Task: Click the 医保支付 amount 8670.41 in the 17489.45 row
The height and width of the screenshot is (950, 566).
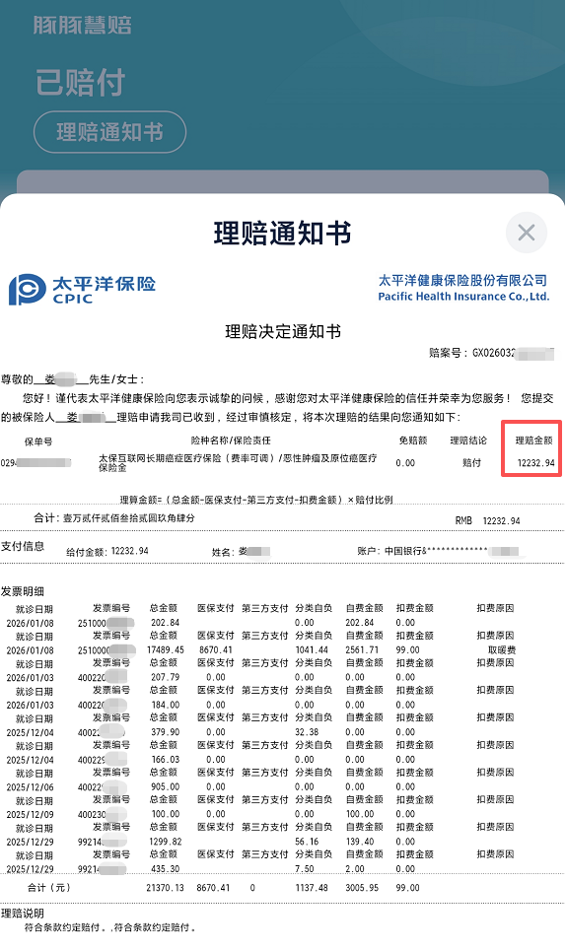Action: click(215, 649)
